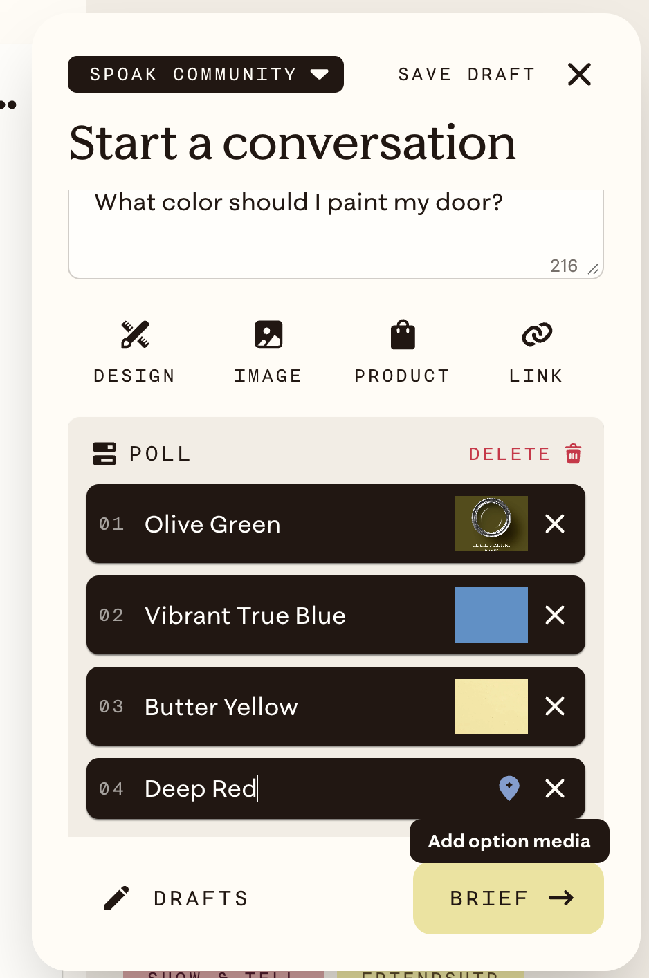Viewport: 649px width, 978px height.
Task: Click the Poll stacked-bars icon
Action: point(104,454)
